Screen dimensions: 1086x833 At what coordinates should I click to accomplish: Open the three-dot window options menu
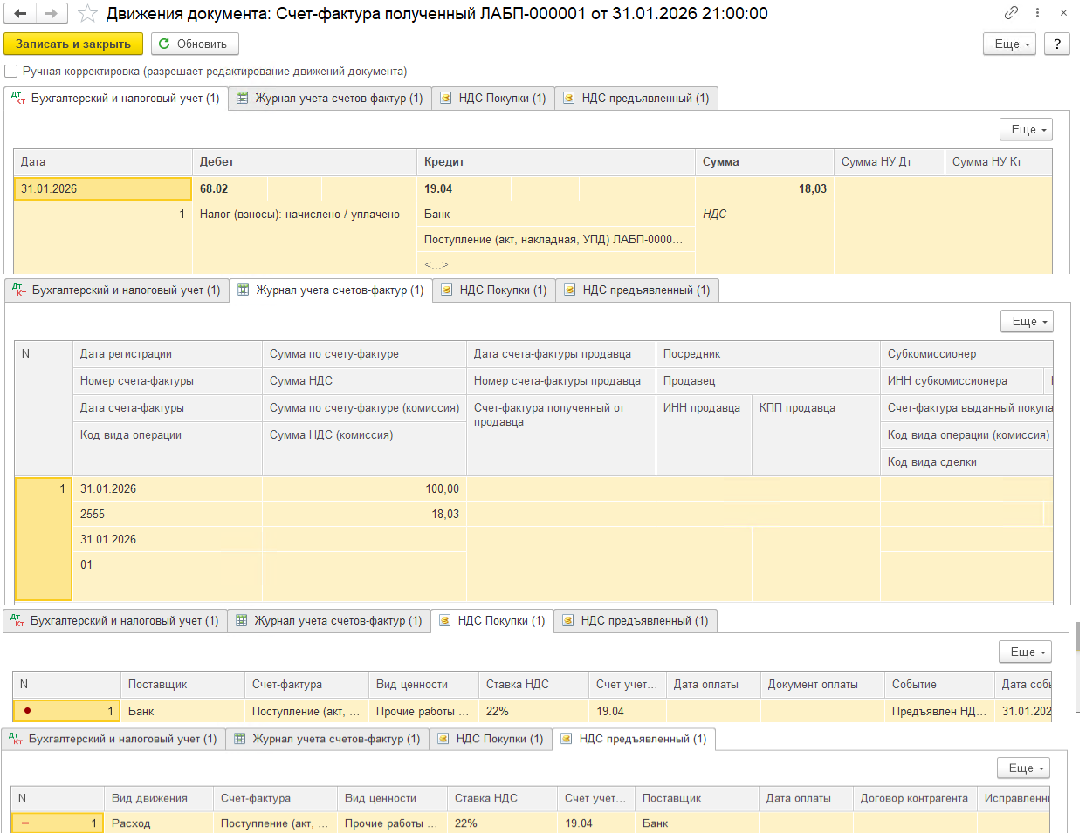pos(1037,13)
